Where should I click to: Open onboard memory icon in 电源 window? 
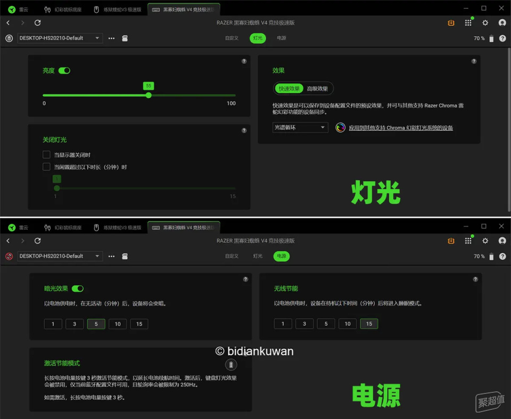pos(125,256)
